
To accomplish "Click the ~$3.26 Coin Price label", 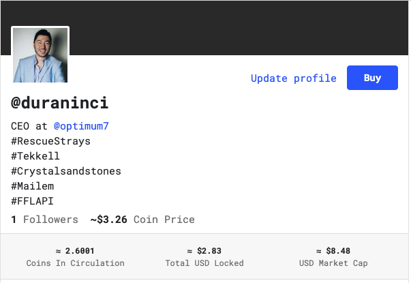I will point(142,220).
